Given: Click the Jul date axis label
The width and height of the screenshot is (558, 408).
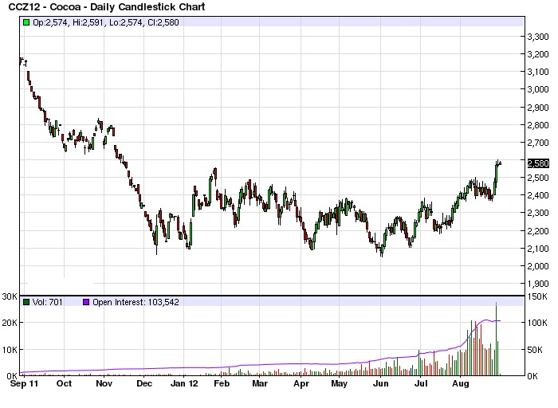Looking at the screenshot, I should (421, 383).
